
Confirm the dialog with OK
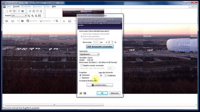102,93
